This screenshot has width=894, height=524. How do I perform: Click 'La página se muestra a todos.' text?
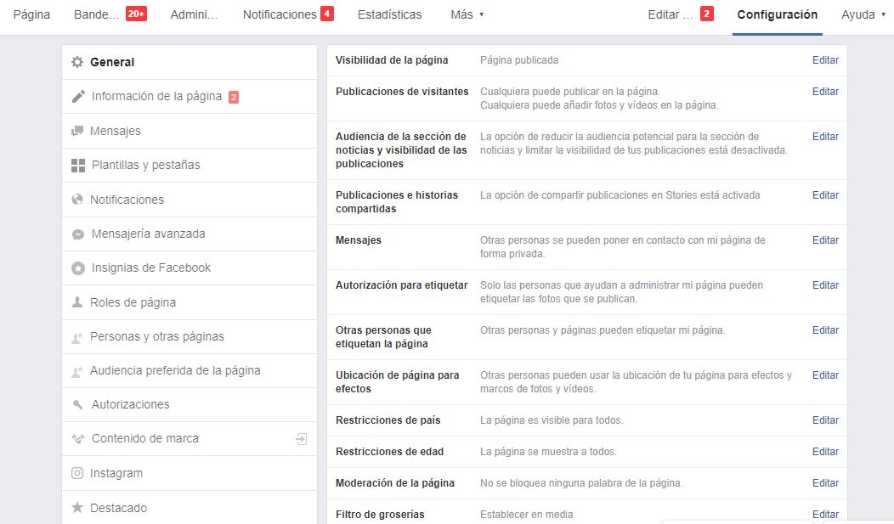[x=548, y=451]
